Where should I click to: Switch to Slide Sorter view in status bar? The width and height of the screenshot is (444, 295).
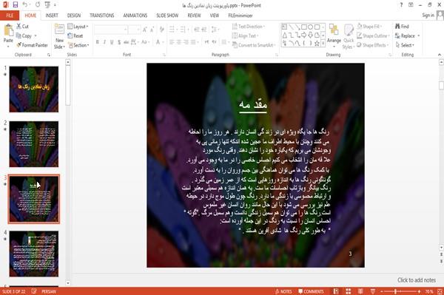pyautogui.click(x=349, y=291)
